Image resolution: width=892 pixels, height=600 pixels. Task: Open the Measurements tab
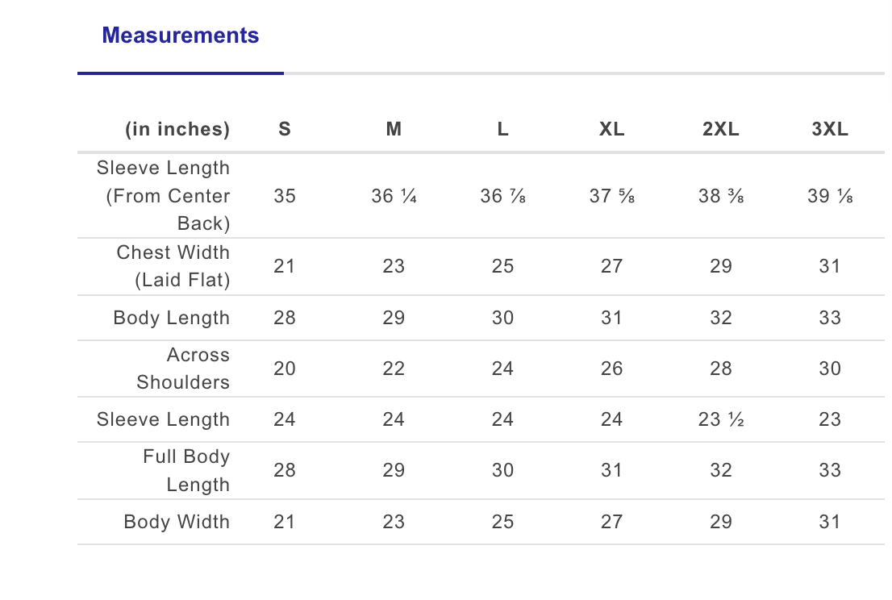tap(181, 35)
